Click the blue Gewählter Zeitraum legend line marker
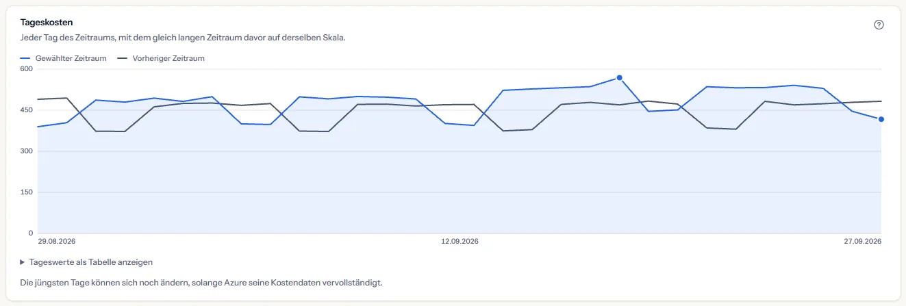This screenshot has width=906, height=306. tap(25, 58)
